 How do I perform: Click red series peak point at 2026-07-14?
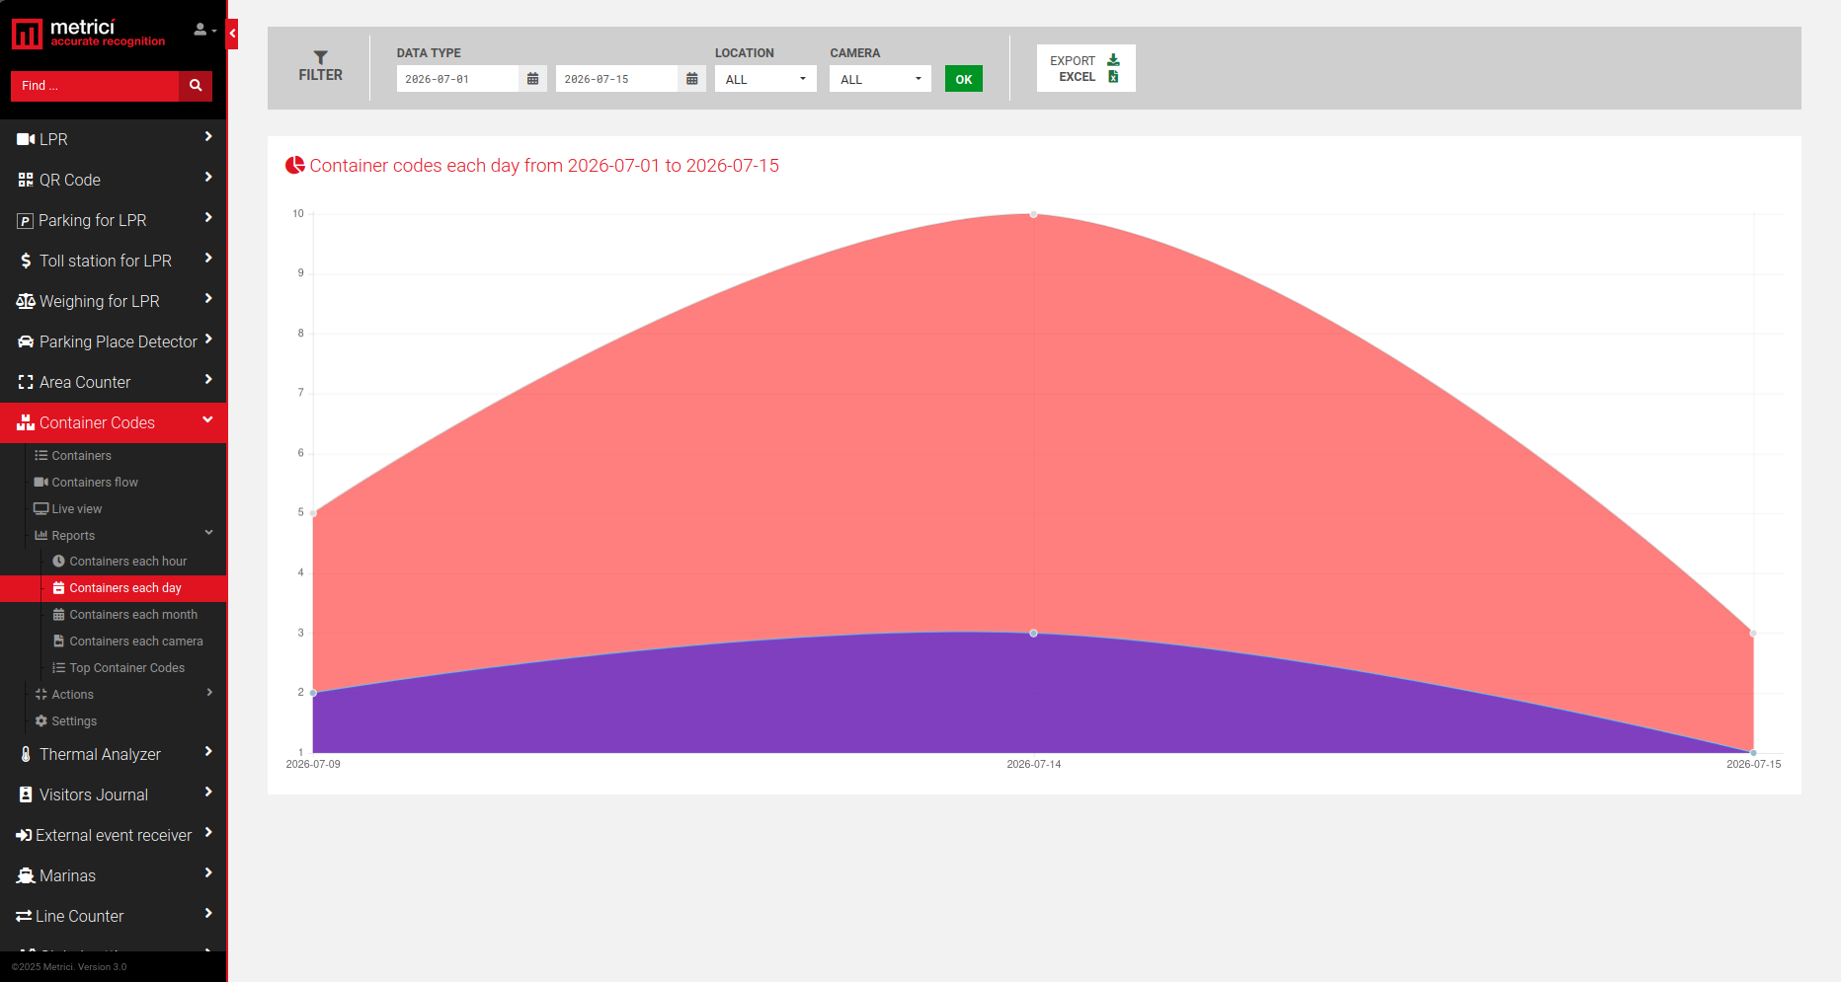[x=1034, y=214]
